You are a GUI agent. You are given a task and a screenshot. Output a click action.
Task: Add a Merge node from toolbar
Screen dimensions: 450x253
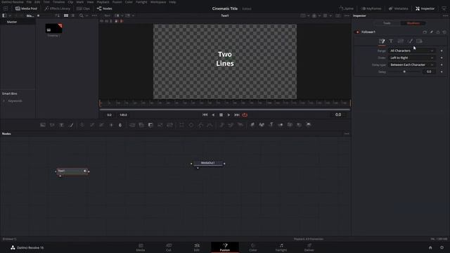(132, 125)
